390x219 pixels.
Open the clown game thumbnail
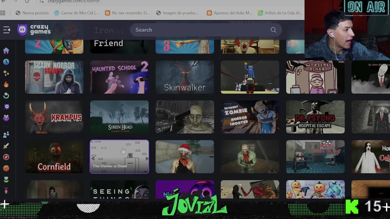click(250, 47)
